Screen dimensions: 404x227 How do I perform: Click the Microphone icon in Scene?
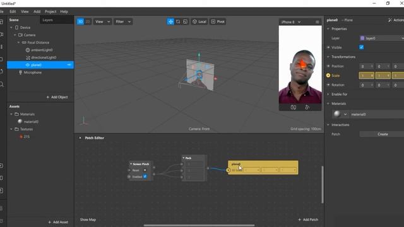point(20,73)
